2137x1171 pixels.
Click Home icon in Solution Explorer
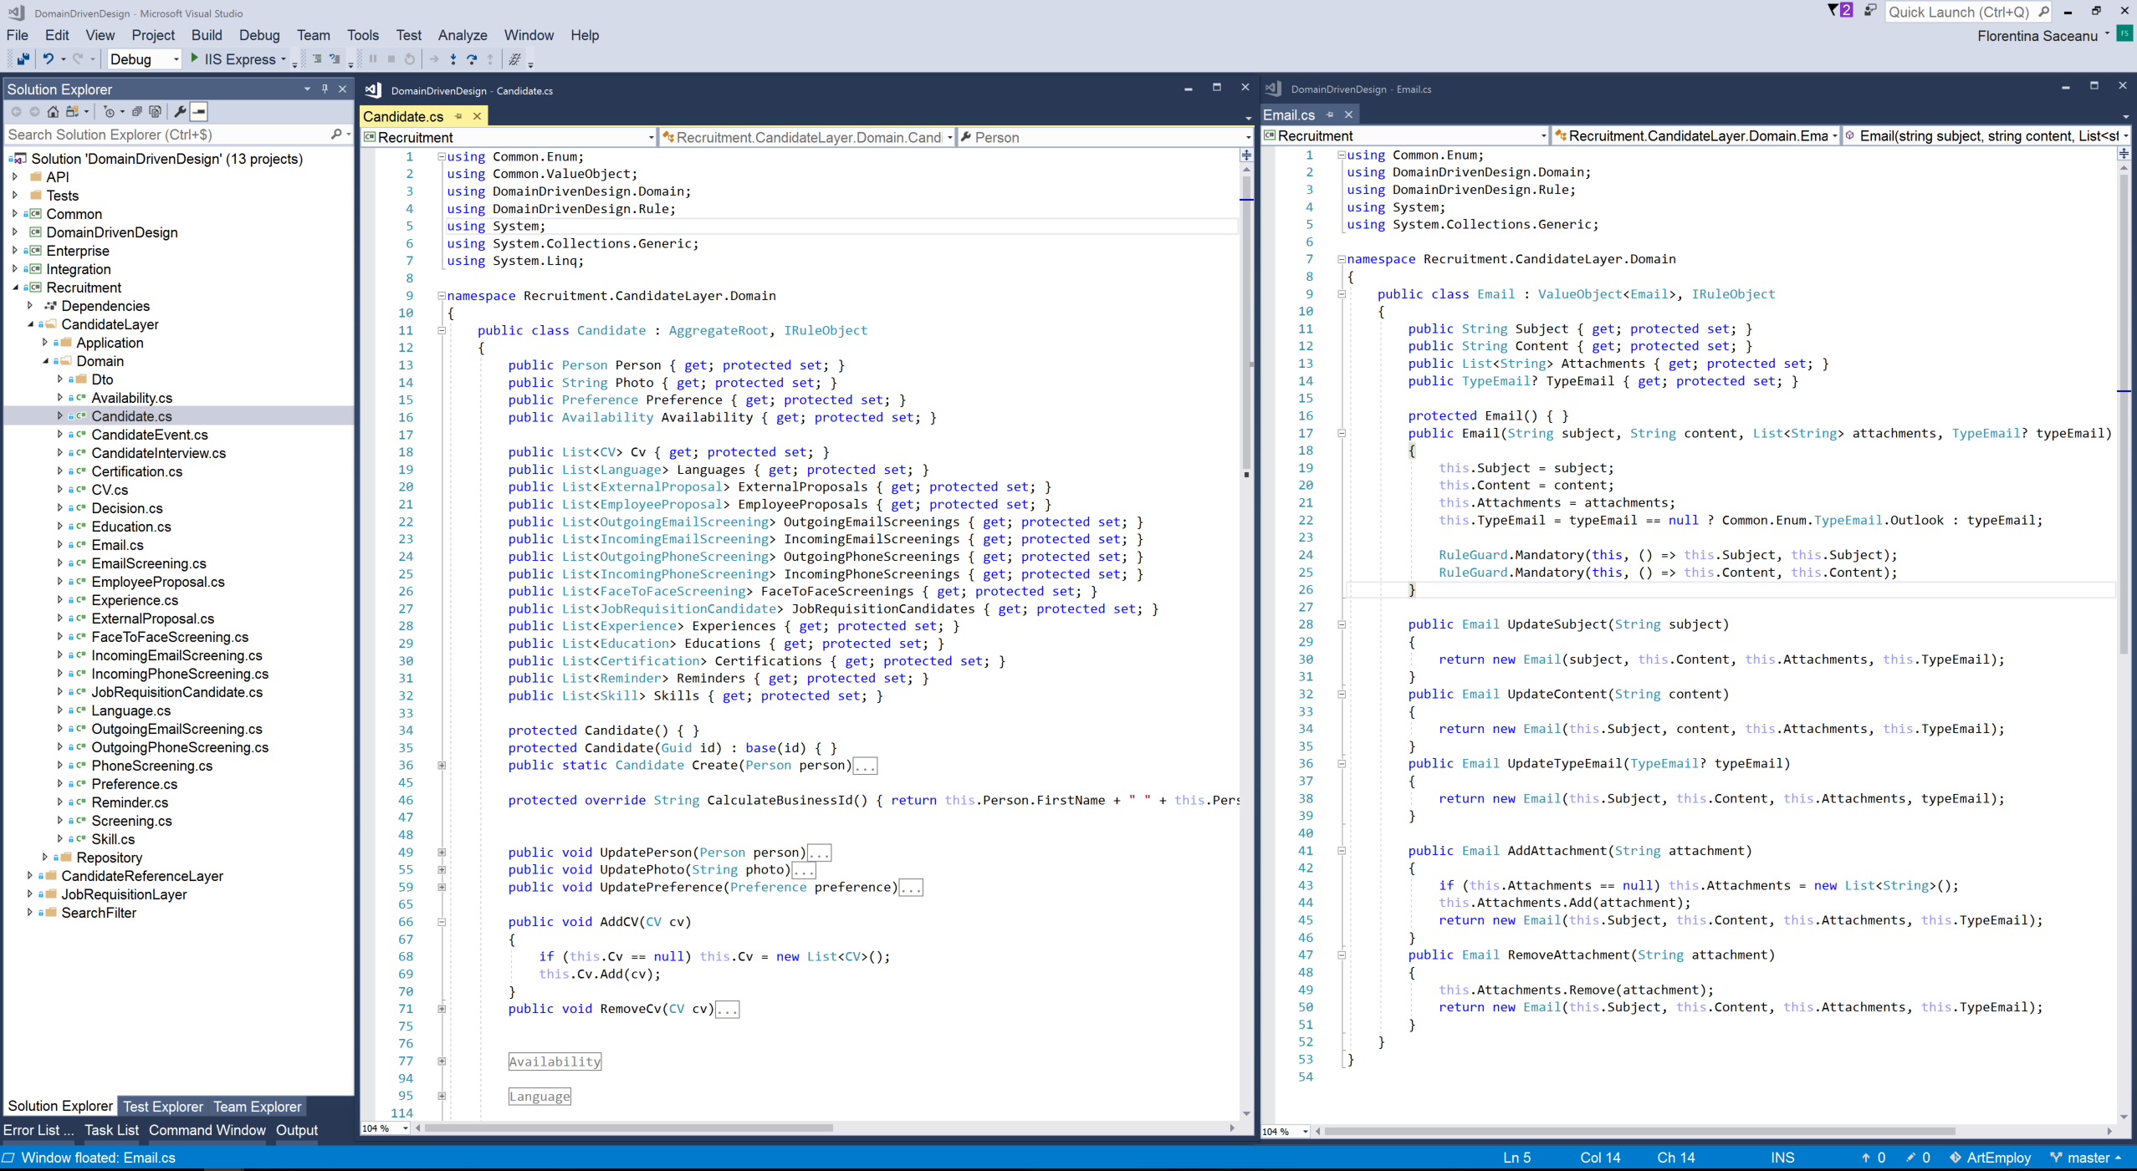[53, 111]
